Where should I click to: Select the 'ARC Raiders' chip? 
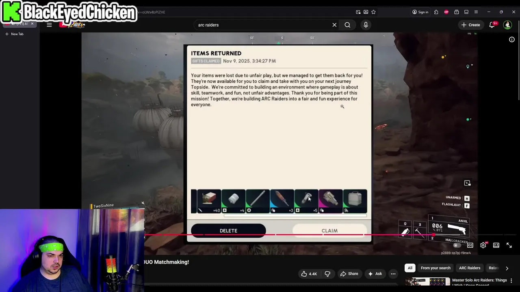click(x=470, y=268)
